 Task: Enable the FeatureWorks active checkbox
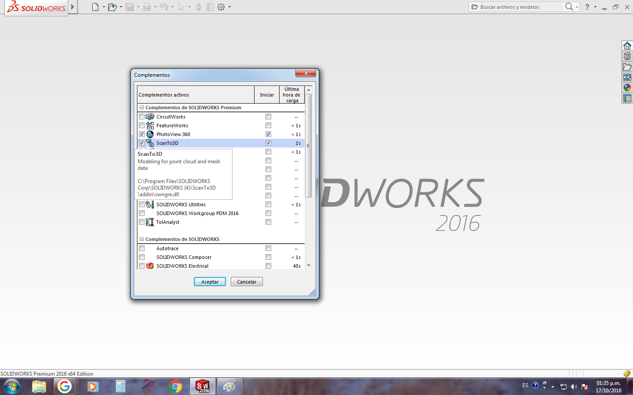(142, 126)
